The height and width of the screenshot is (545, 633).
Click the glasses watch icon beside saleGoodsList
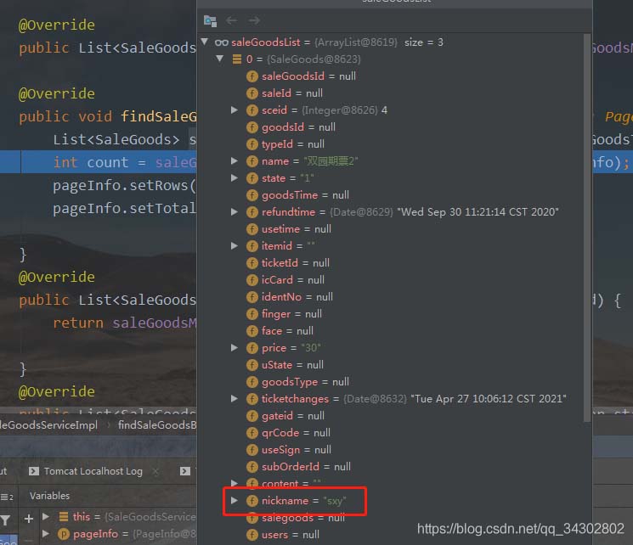coord(221,42)
